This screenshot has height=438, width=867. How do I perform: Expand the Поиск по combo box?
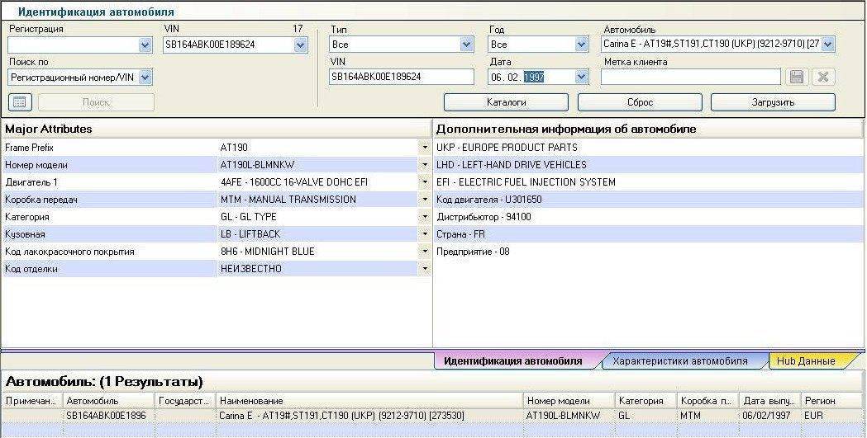point(145,77)
